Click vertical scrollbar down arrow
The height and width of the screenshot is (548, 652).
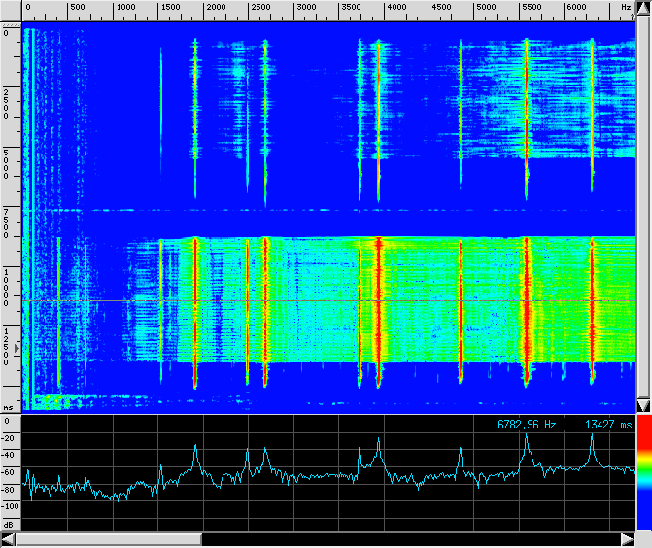643,404
